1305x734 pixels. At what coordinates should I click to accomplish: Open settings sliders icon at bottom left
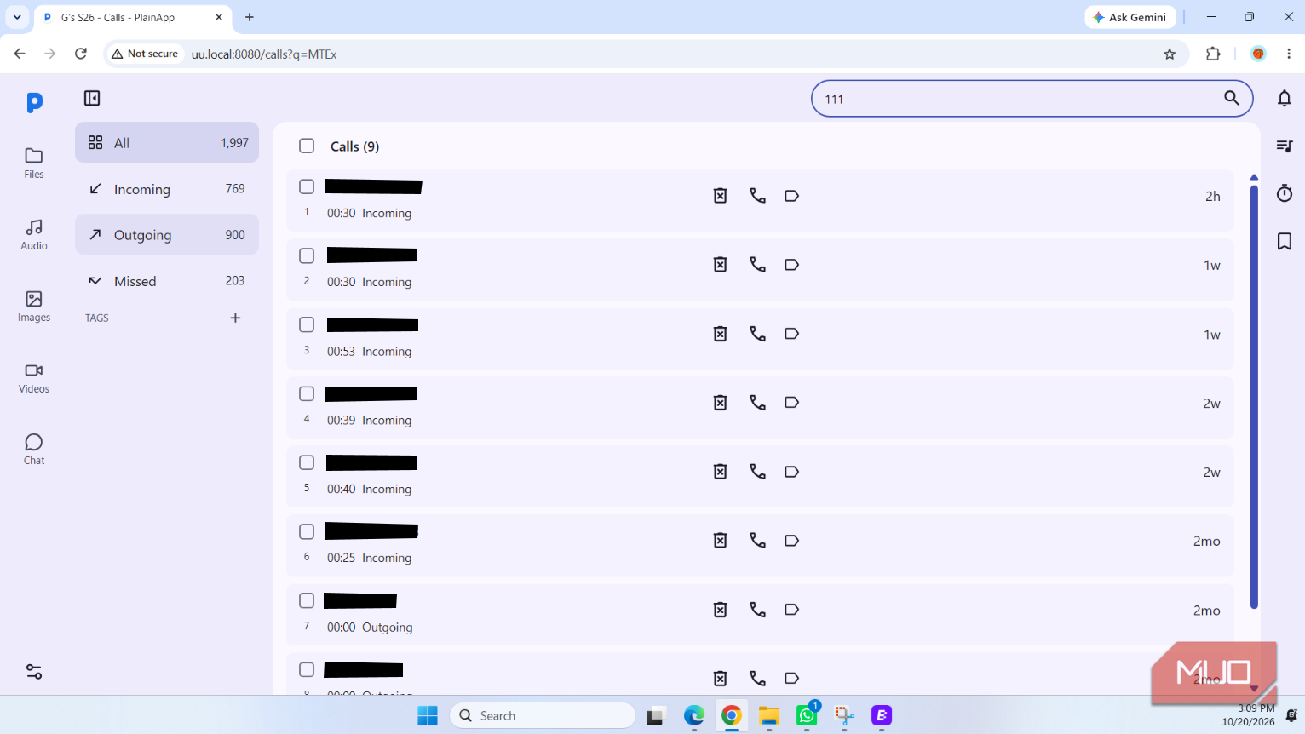pos(34,672)
